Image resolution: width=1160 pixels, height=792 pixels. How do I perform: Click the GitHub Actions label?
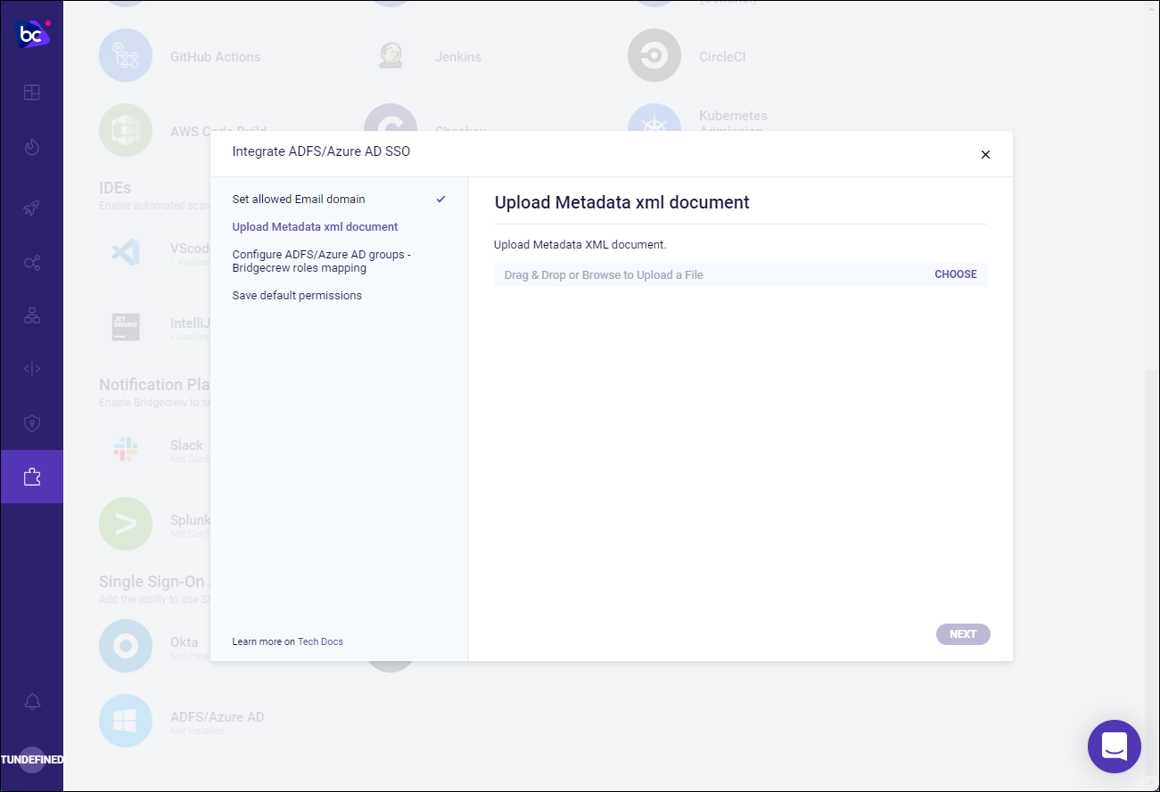[x=216, y=57]
